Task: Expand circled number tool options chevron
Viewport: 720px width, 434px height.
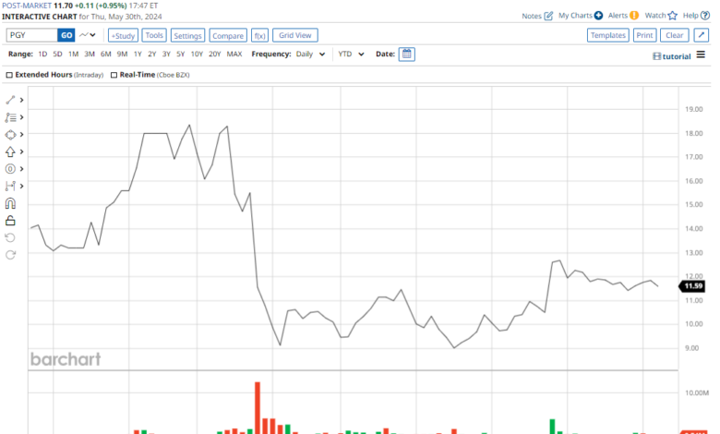Action: point(21,169)
